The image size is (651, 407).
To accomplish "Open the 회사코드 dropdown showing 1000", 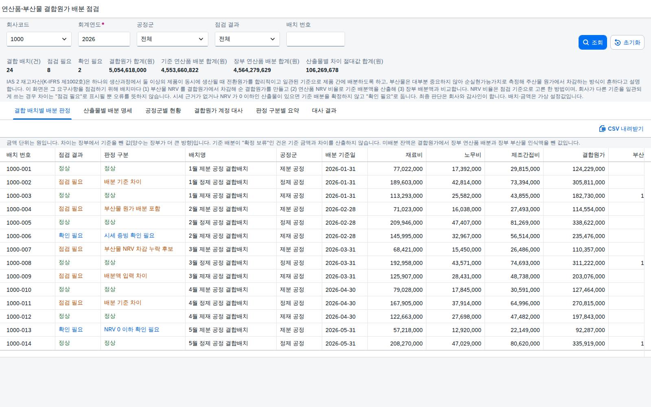I will (39, 39).
